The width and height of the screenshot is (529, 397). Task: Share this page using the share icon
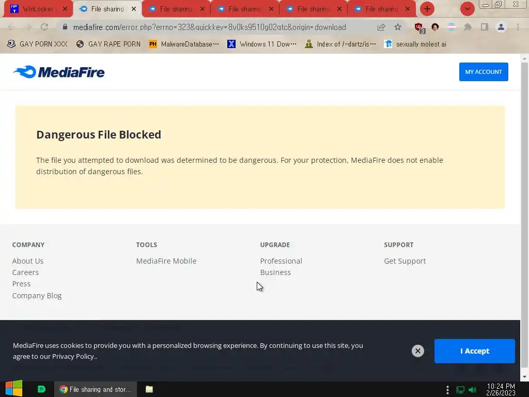pyautogui.click(x=381, y=27)
